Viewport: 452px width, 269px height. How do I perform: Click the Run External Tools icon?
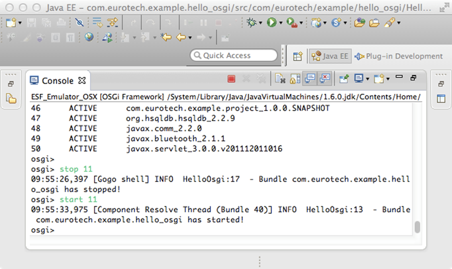pos(292,22)
